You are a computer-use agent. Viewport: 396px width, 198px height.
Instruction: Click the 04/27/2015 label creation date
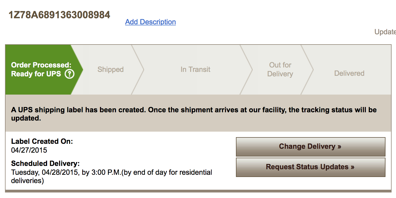[29, 150]
